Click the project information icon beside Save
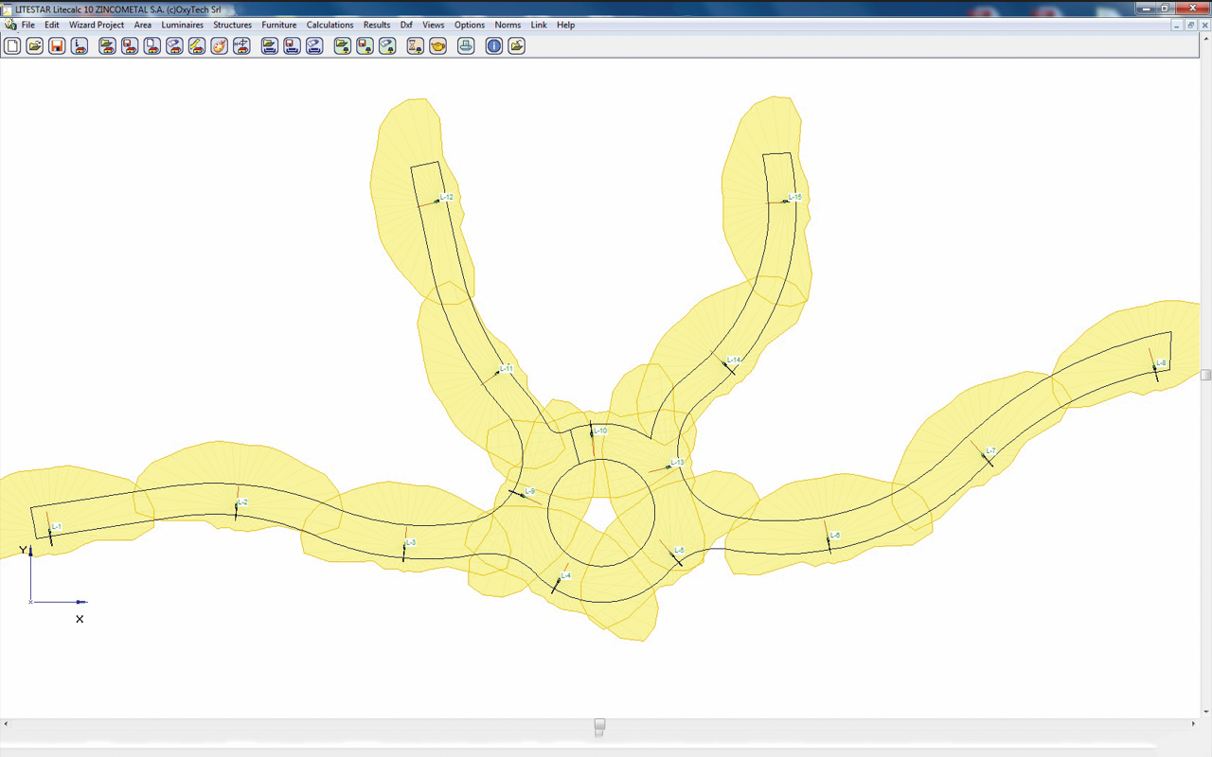Screen dimensions: 1212x757 click(x=80, y=45)
